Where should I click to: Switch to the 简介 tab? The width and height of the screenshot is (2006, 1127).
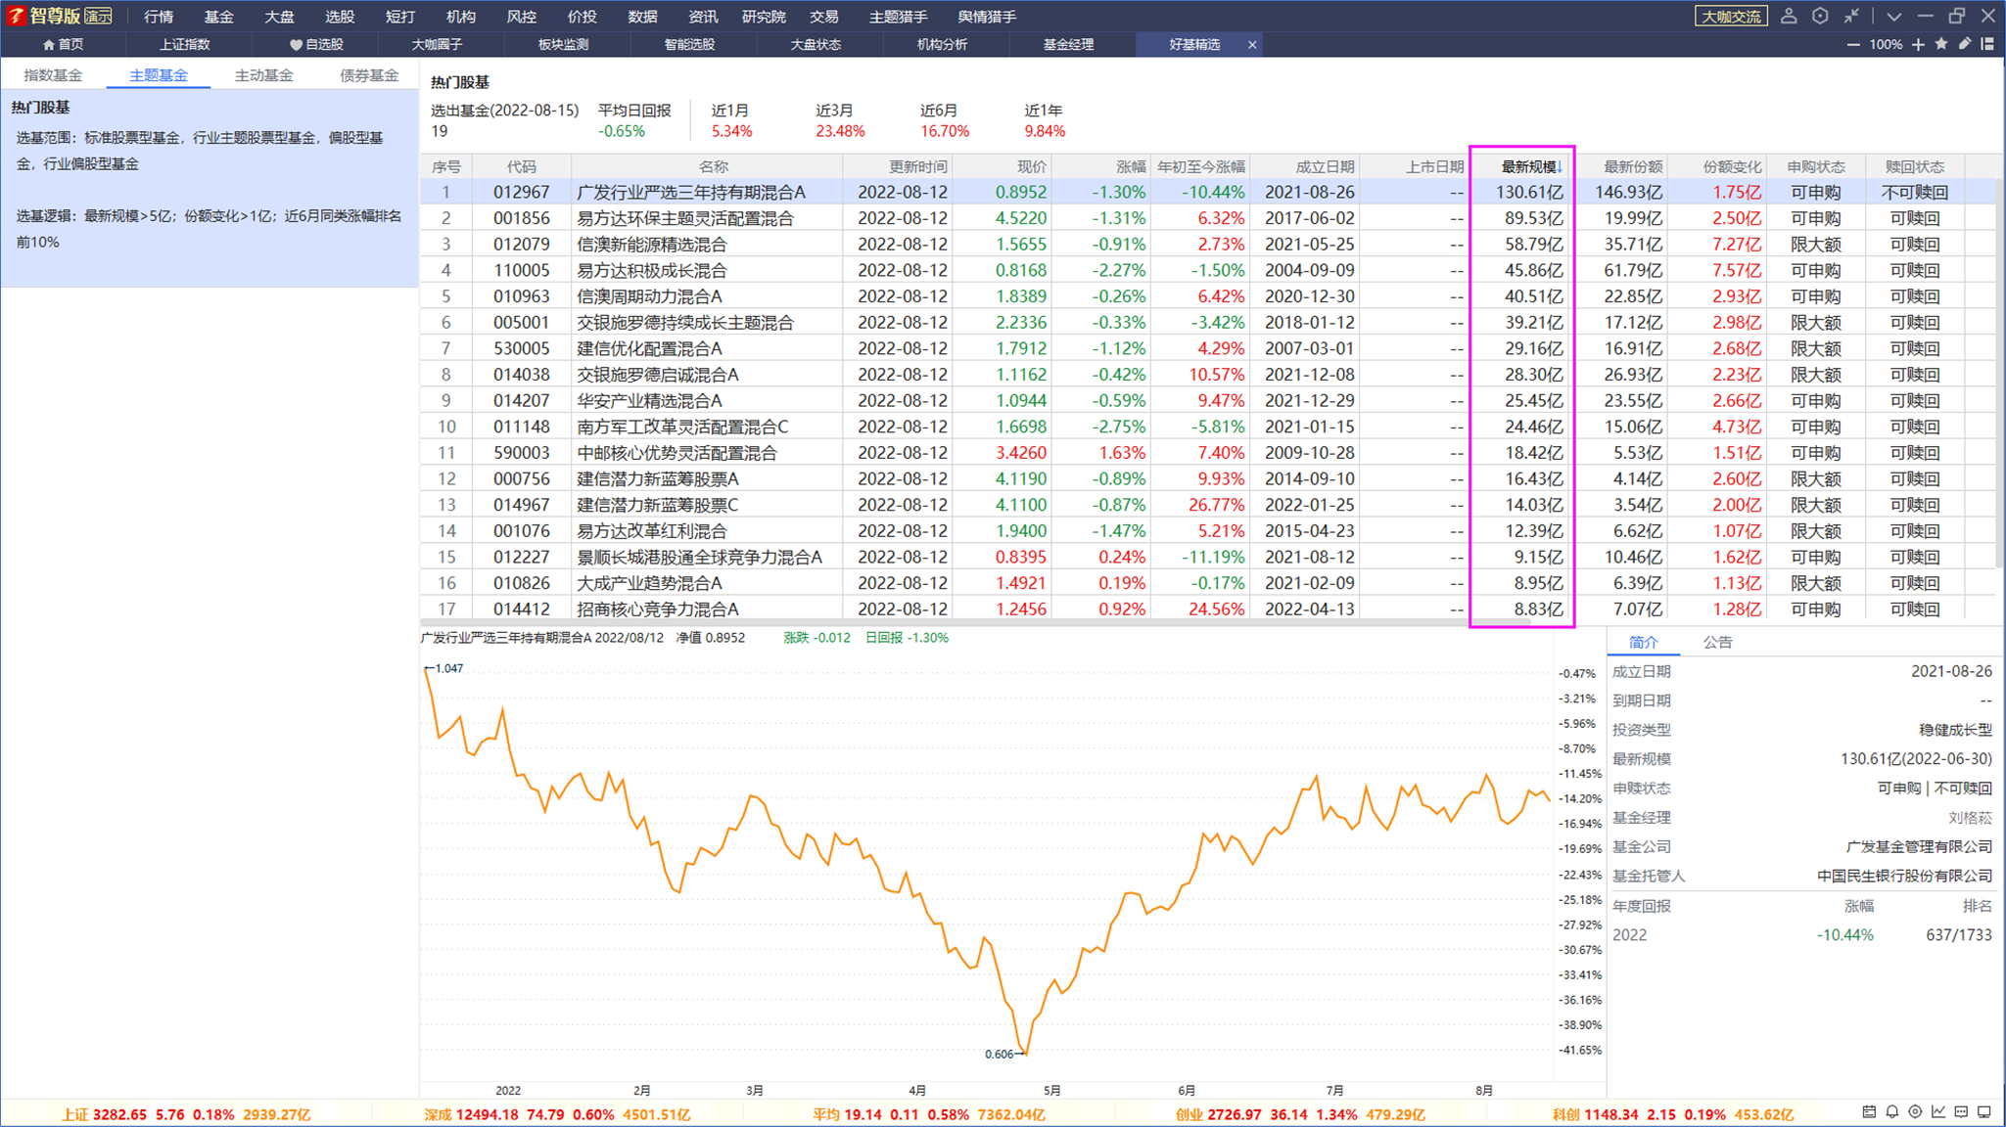point(1643,643)
